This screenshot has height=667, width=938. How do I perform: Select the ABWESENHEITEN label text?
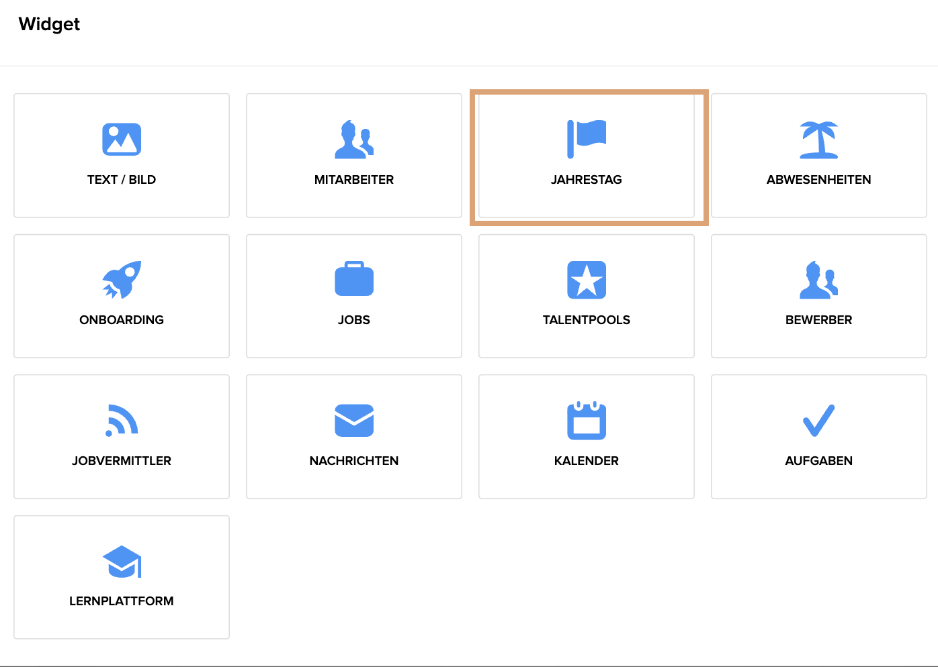pyautogui.click(x=819, y=180)
